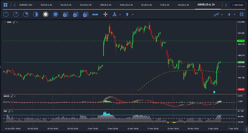Select the measurement ruler tool
Screen dimensions: 248x133
click(95, 14)
